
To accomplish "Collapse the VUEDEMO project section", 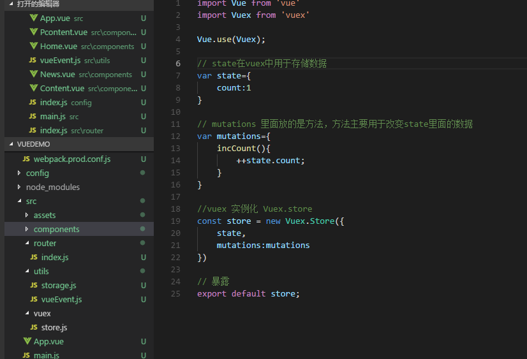I will [x=11, y=144].
